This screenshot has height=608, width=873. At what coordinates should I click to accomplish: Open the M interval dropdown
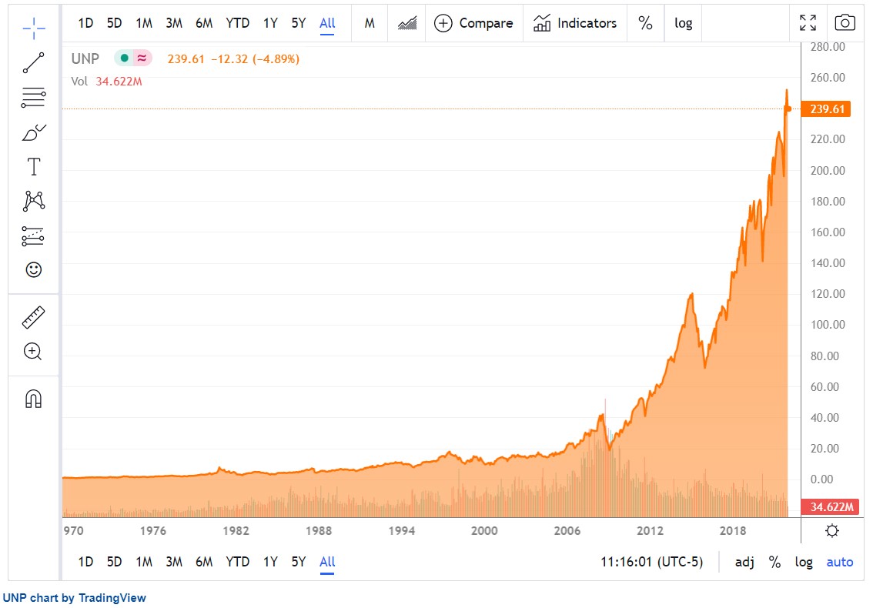coord(370,23)
